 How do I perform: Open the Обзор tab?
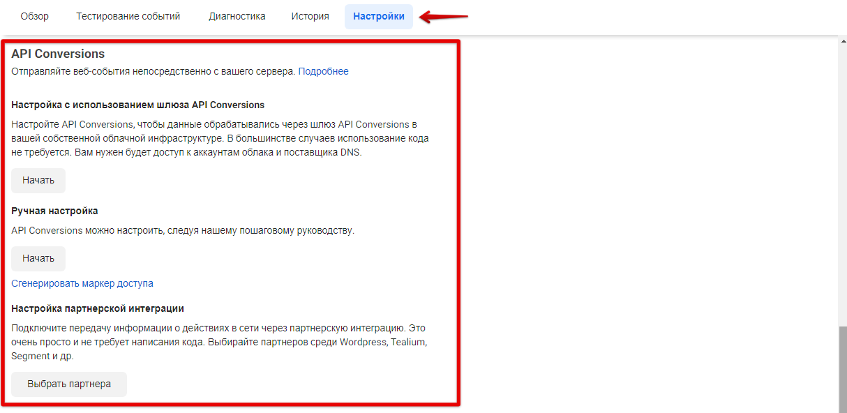click(35, 16)
